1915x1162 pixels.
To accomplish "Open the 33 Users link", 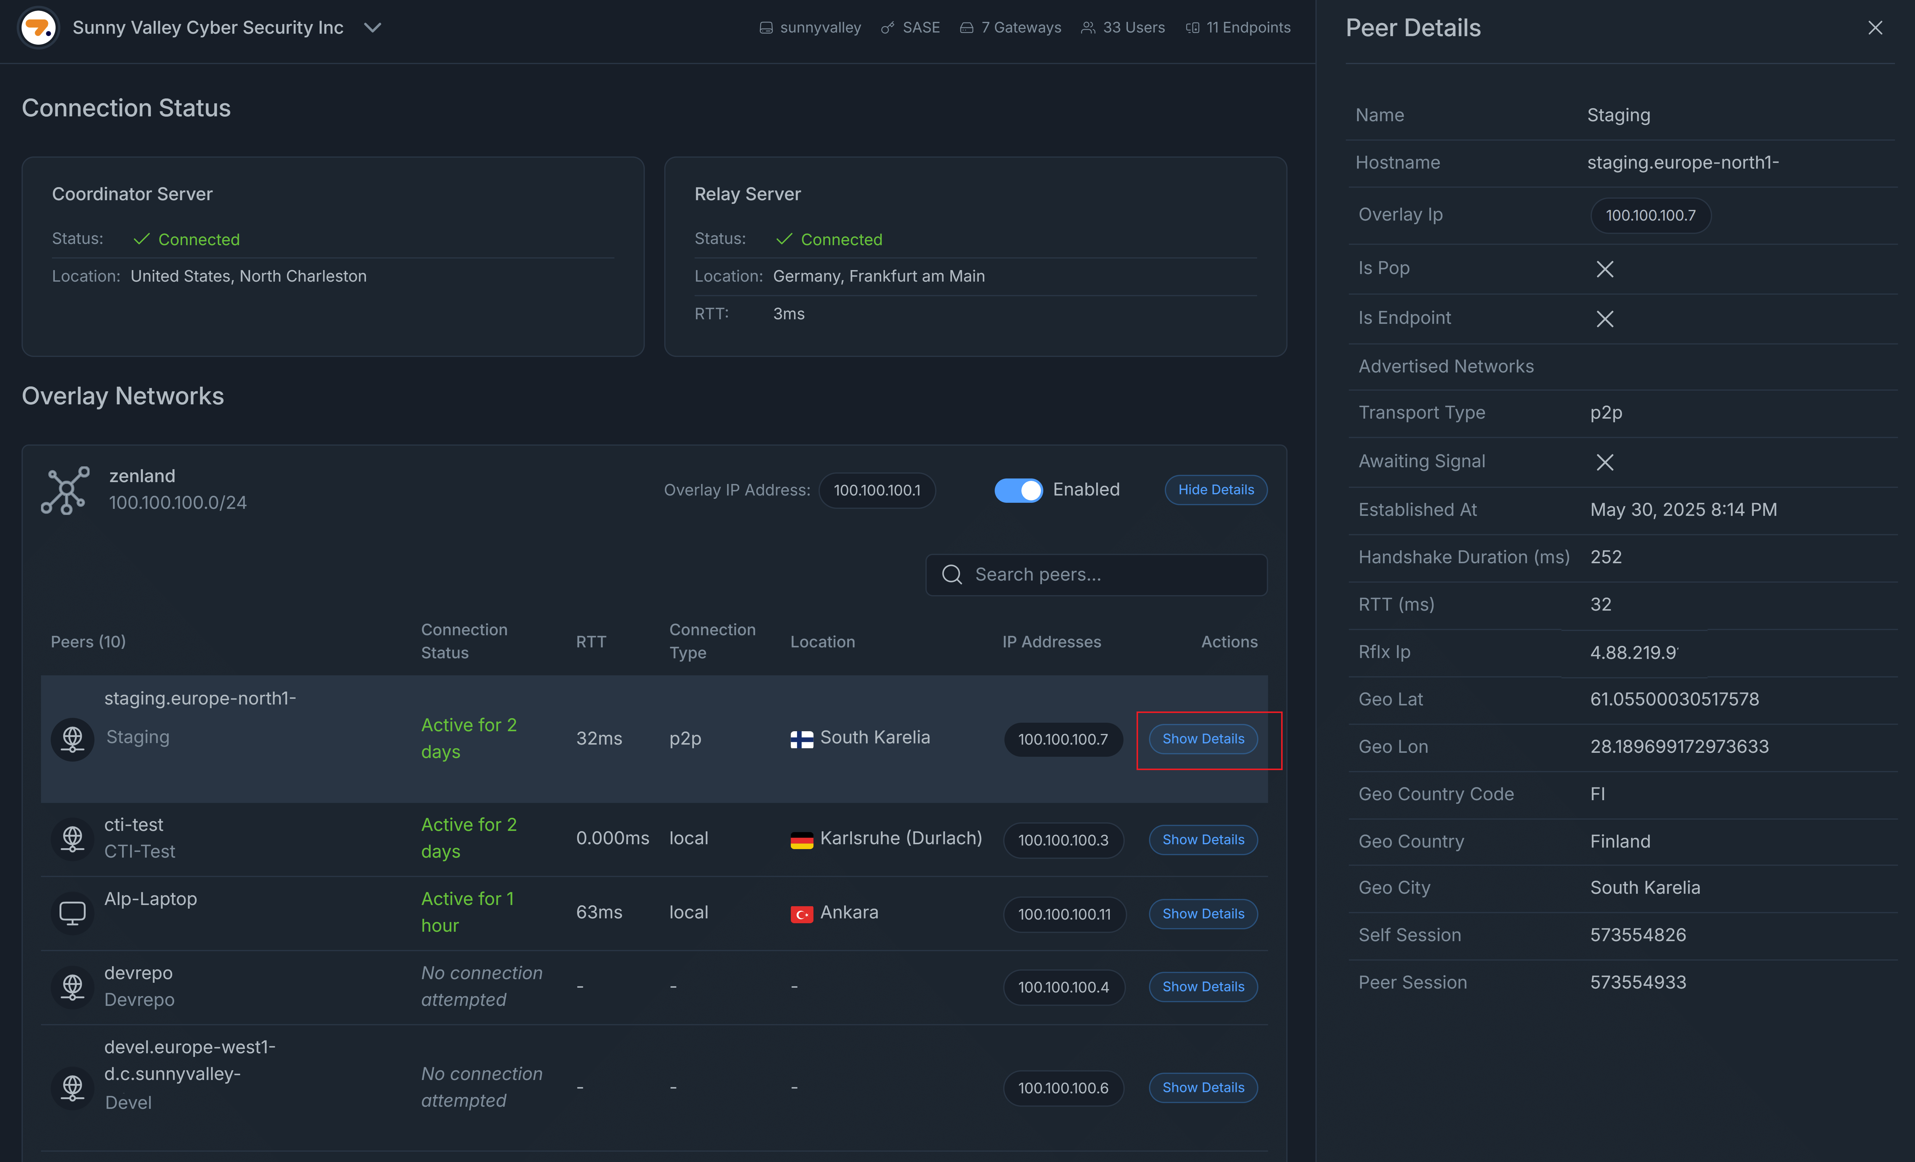I will tap(1123, 28).
